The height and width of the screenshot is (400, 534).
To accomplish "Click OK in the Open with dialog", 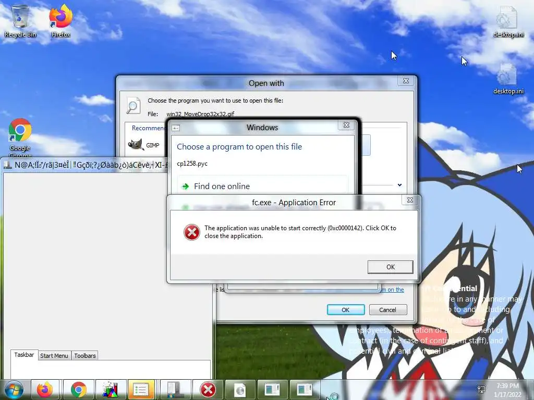I will [x=346, y=310].
